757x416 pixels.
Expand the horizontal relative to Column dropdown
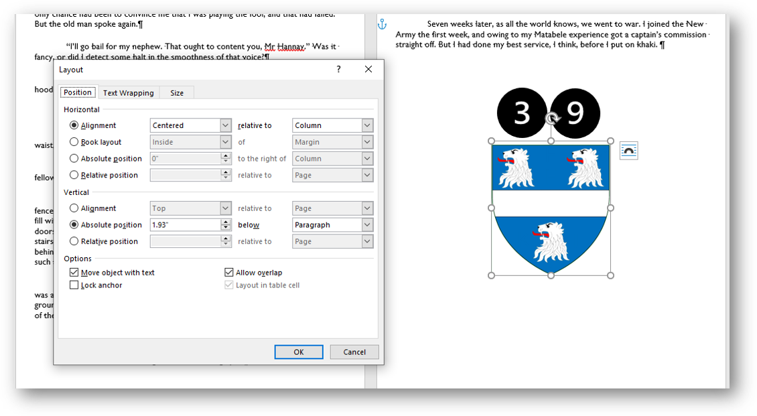(x=367, y=125)
